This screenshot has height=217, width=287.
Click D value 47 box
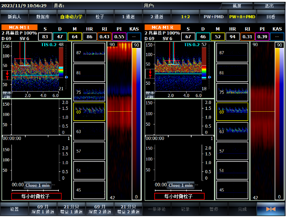(60, 36)
